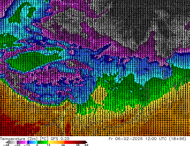Viewport: 190px width, 146px height.
Task: Click the '38' legend scale value
Action: [x=78, y=145]
